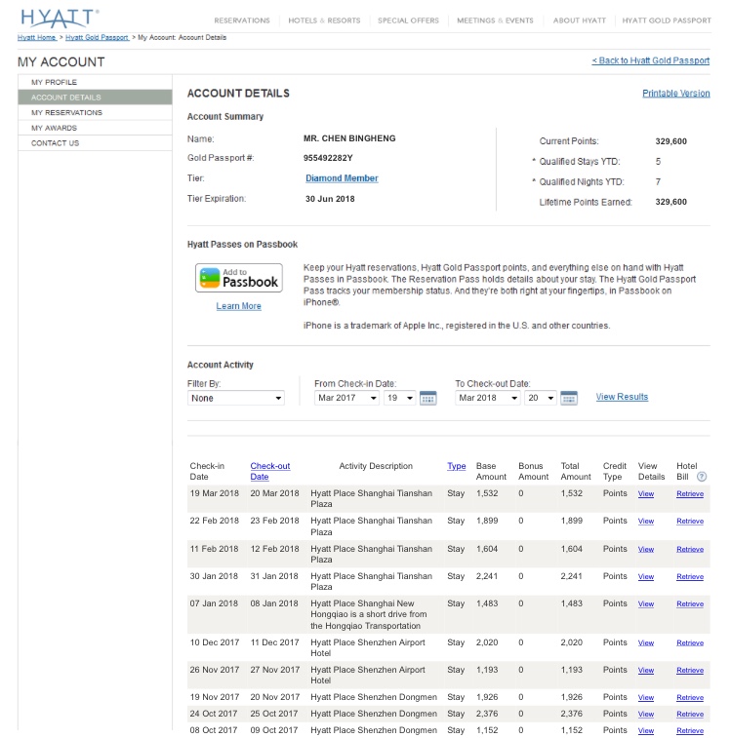The width and height of the screenshot is (731, 738).
Task: Retrieve hotel bill for 08 Oct 2017 stay
Action: [x=690, y=730]
